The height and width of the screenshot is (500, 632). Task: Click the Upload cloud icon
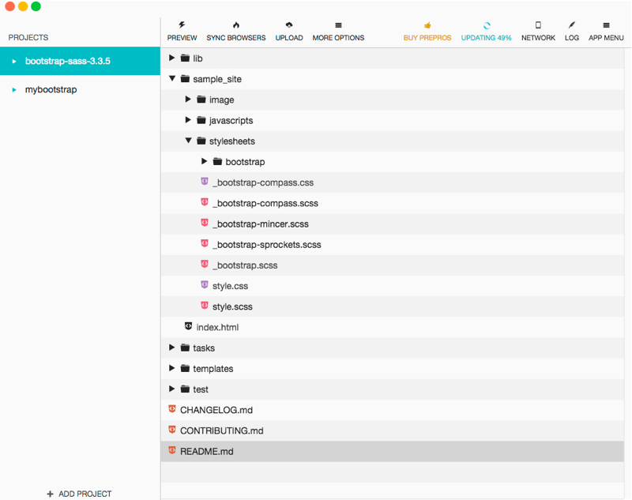click(289, 25)
